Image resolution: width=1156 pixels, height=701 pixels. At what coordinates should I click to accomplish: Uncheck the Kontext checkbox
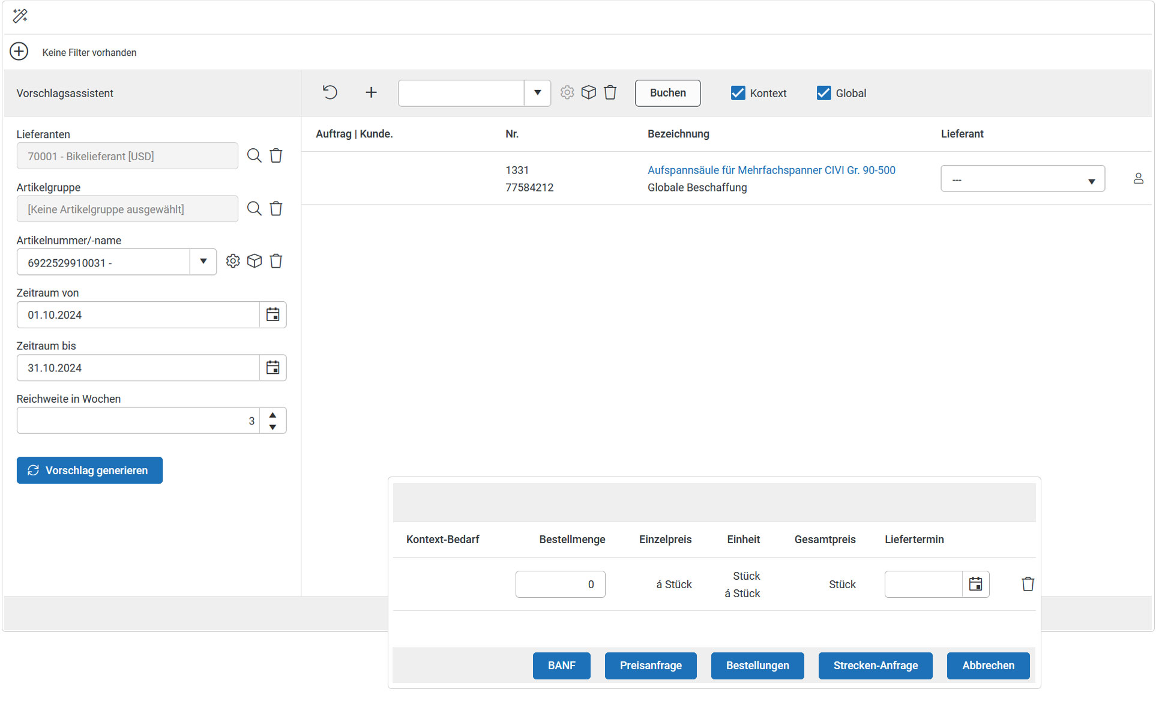(x=738, y=93)
